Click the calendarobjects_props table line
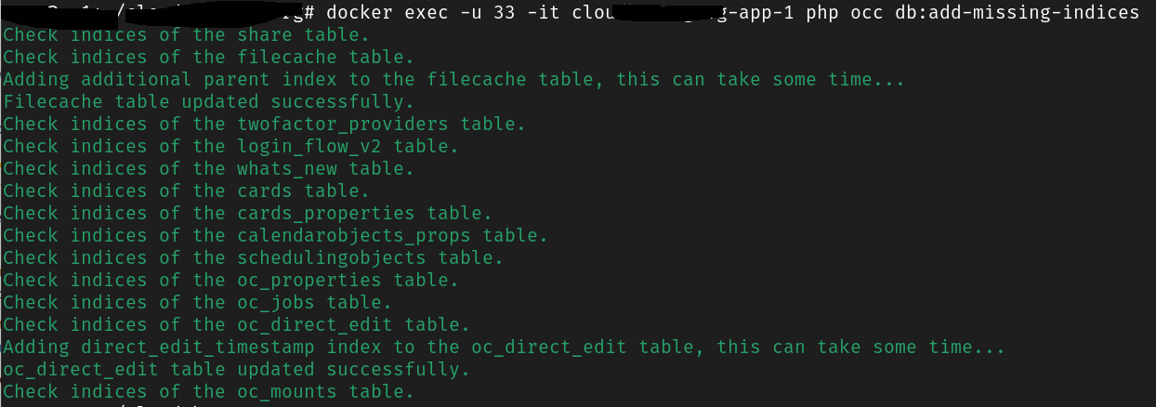This screenshot has width=1156, height=407. 275,236
